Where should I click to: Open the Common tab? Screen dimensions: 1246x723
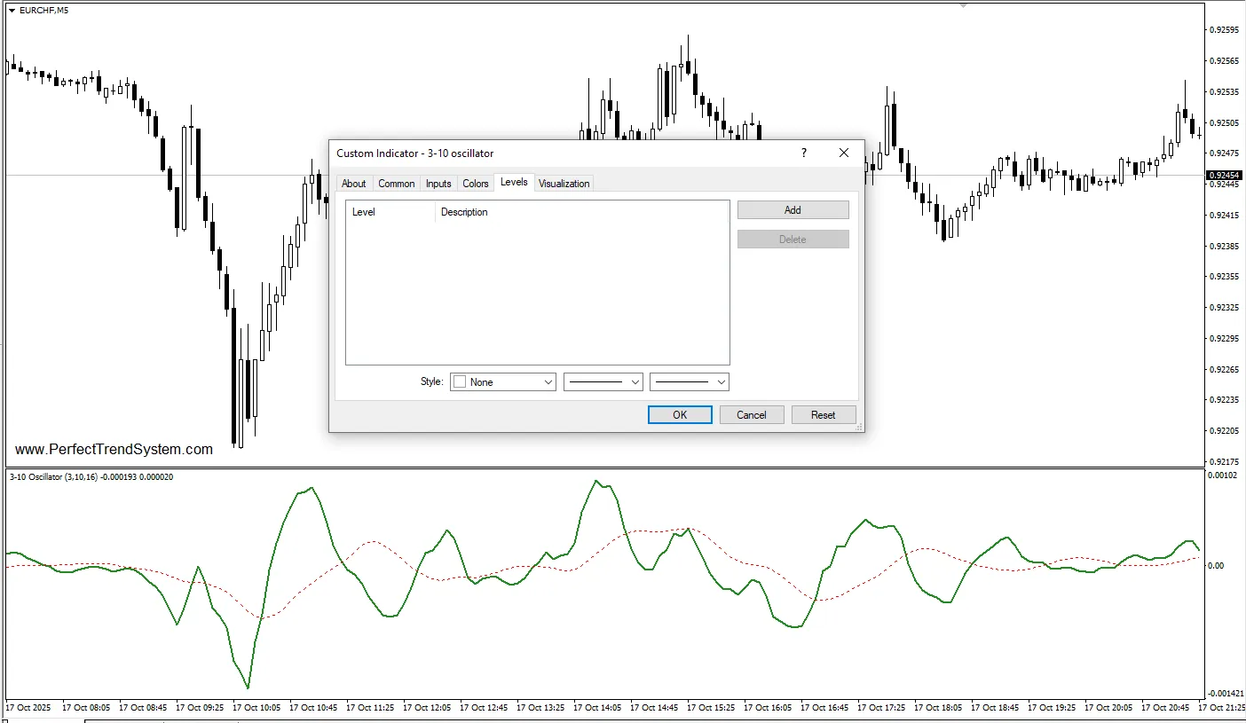[x=397, y=184]
